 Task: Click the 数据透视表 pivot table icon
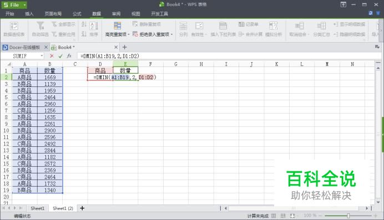pos(14,26)
